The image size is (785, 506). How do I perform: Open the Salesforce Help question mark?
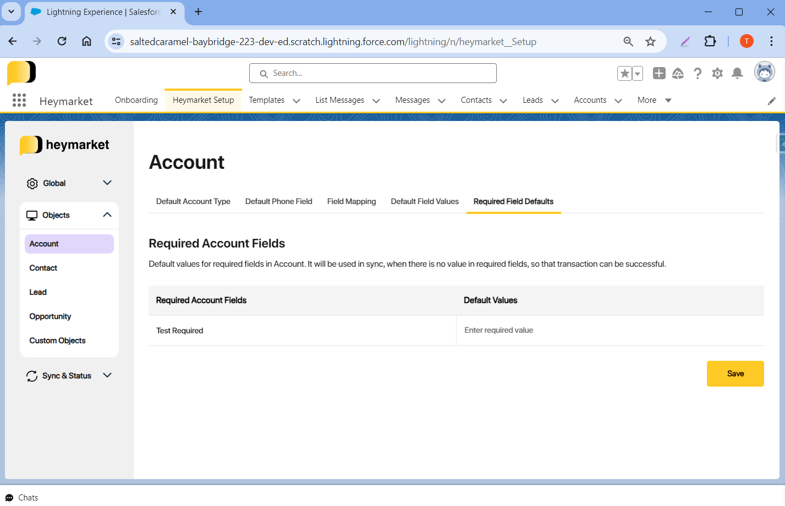[698, 73]
